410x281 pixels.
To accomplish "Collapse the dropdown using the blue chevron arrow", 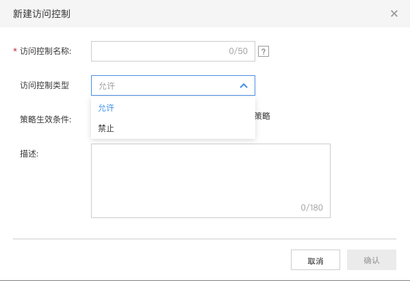I will 244,85.
